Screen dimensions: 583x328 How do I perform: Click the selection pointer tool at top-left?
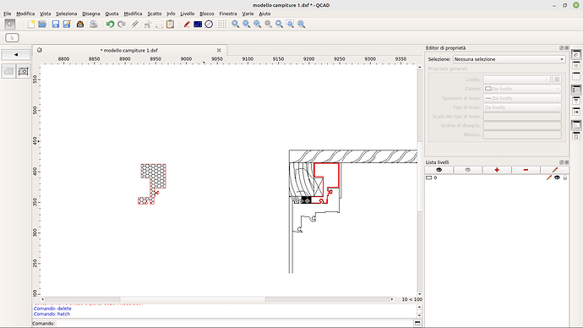coord(9,25)
